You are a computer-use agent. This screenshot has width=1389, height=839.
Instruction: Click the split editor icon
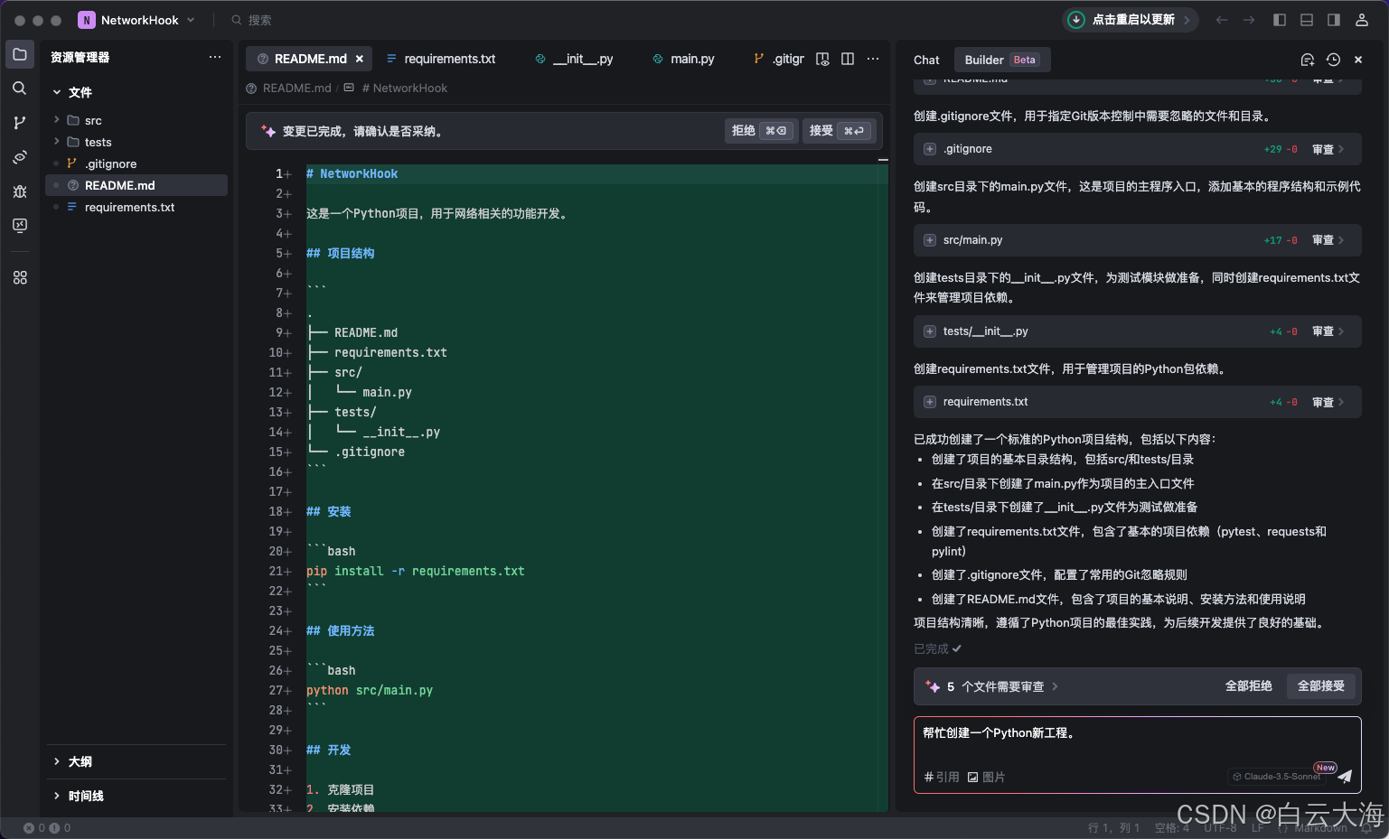coord(848,59)
